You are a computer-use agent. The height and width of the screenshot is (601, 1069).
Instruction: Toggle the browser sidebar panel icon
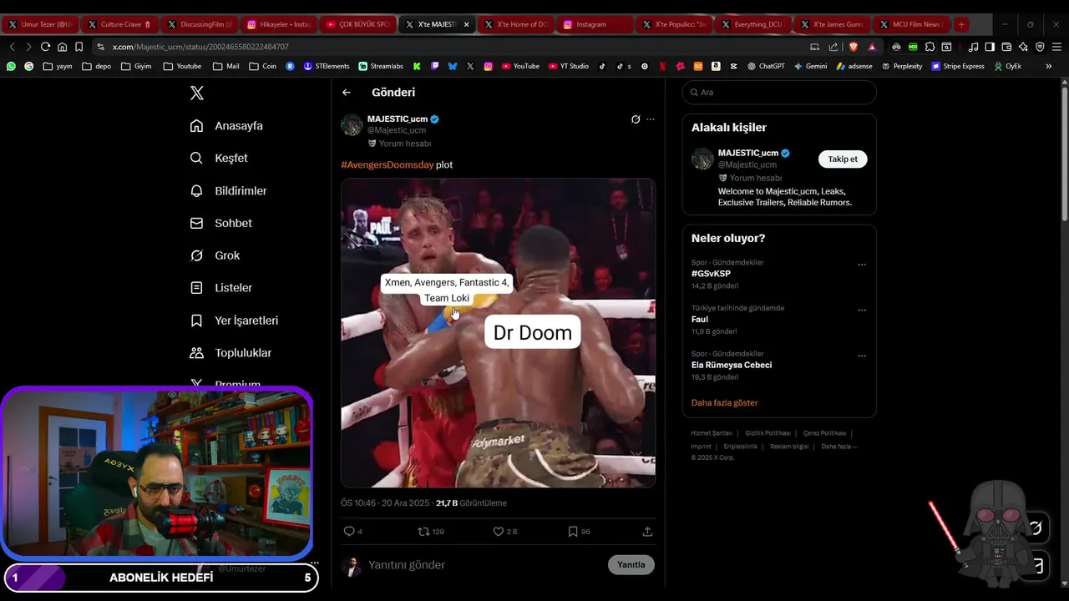(990, 47)
